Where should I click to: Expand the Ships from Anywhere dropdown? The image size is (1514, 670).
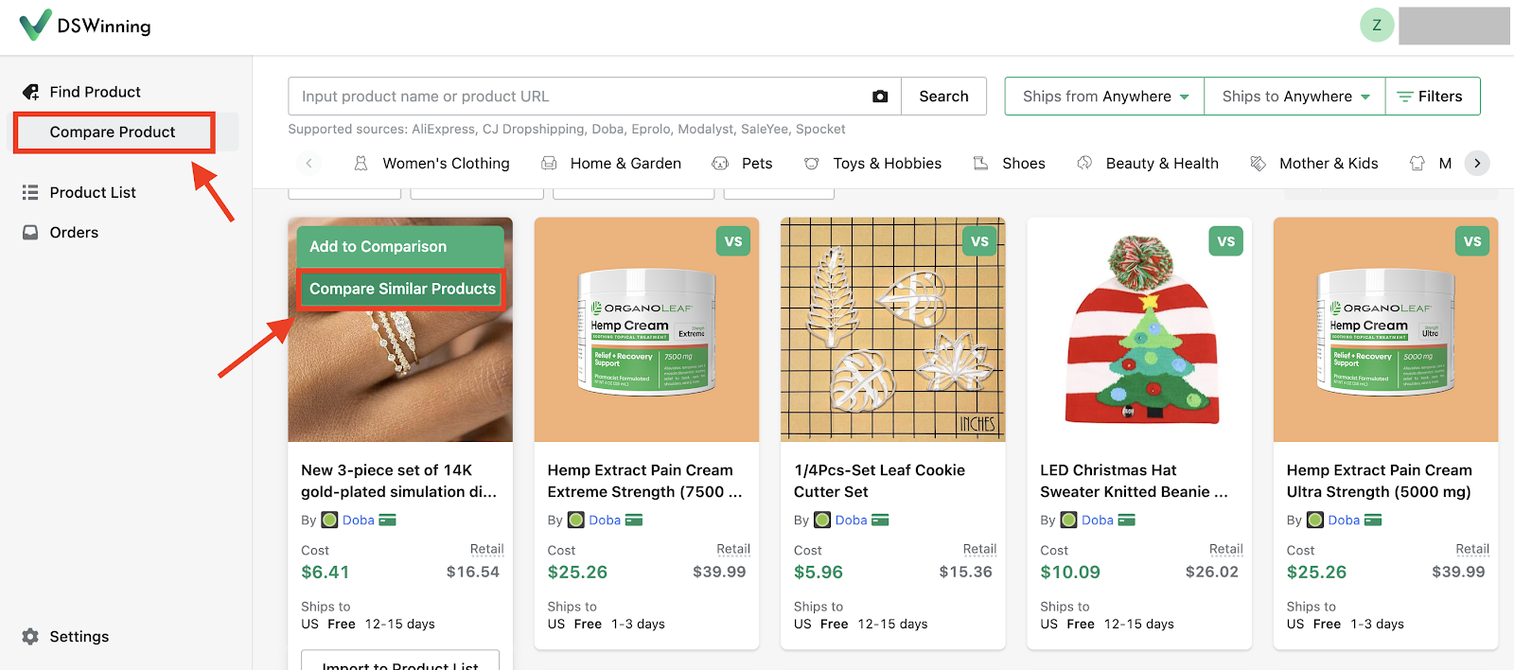coord(1104,97)
